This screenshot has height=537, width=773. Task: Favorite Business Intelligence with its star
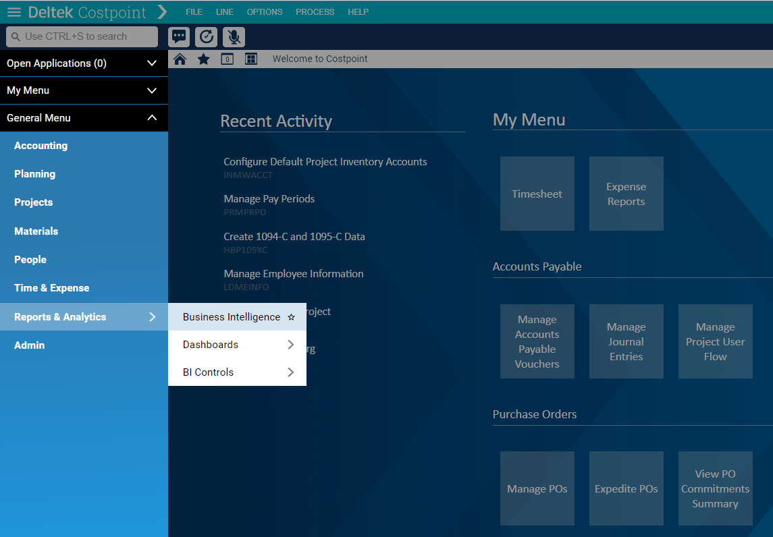coord(291,317)
